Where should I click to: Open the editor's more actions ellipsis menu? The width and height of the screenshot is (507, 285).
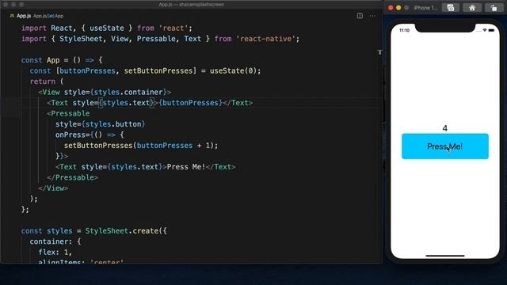click(x=372, y=16)
